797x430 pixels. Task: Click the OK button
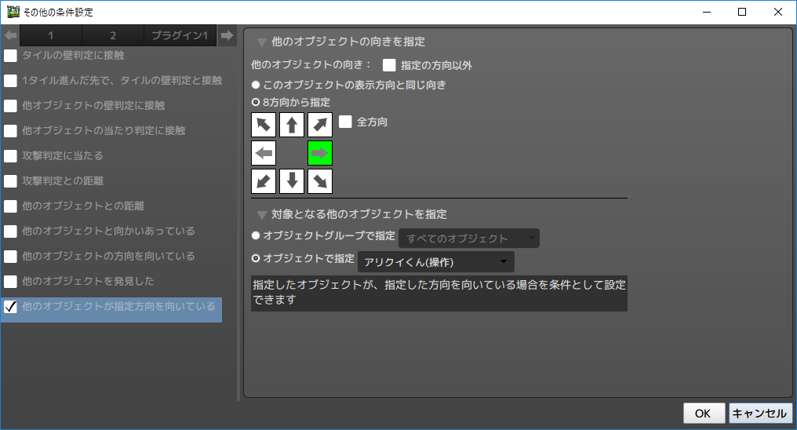pyautogui.click(x=704, y=414)
